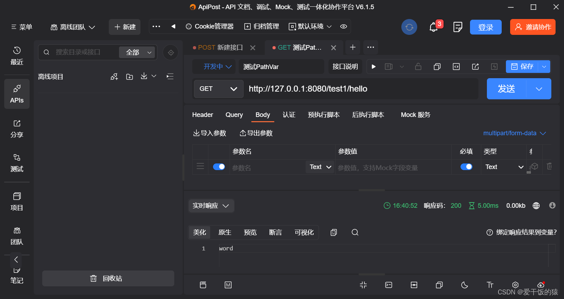Image resolution: width=564 pixels, height=299 pixels.
Task: Click the 登录 login button
Action: [x=485, y=27]
